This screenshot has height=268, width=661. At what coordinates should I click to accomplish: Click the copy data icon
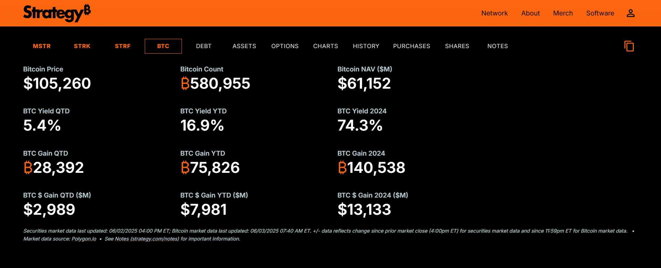[629, 46]
